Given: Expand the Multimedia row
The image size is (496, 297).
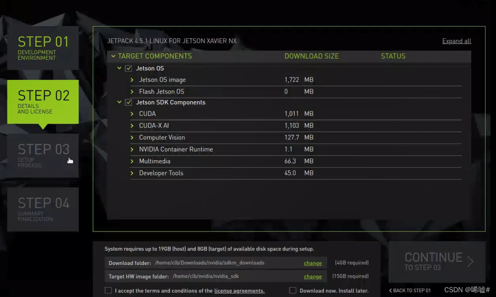Looking at the screenshot, I should click(x=132, y=161).
